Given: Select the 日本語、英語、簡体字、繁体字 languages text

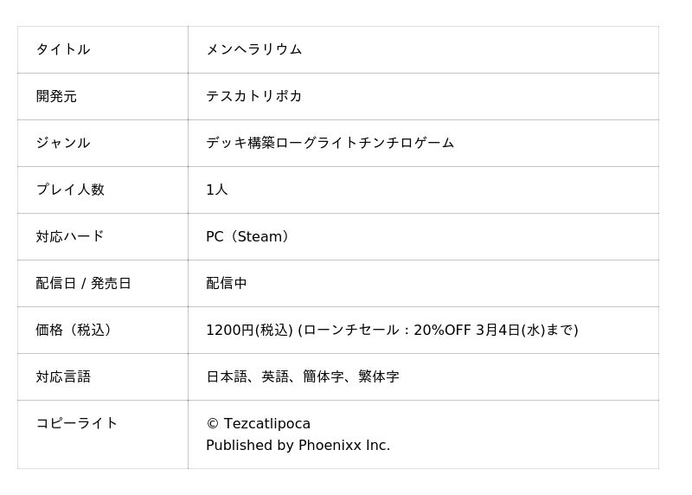Looking at the screenshot, I should point(302,376).
